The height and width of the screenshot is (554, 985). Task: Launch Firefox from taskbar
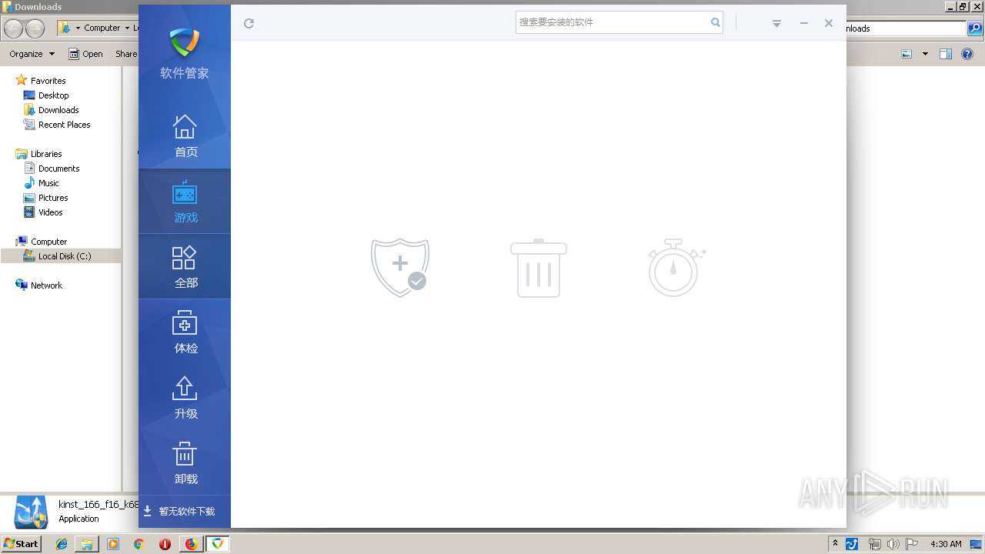click(191, 544)
